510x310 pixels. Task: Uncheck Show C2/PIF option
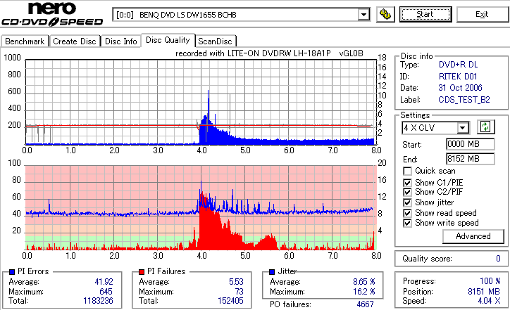tap(407, 192)
